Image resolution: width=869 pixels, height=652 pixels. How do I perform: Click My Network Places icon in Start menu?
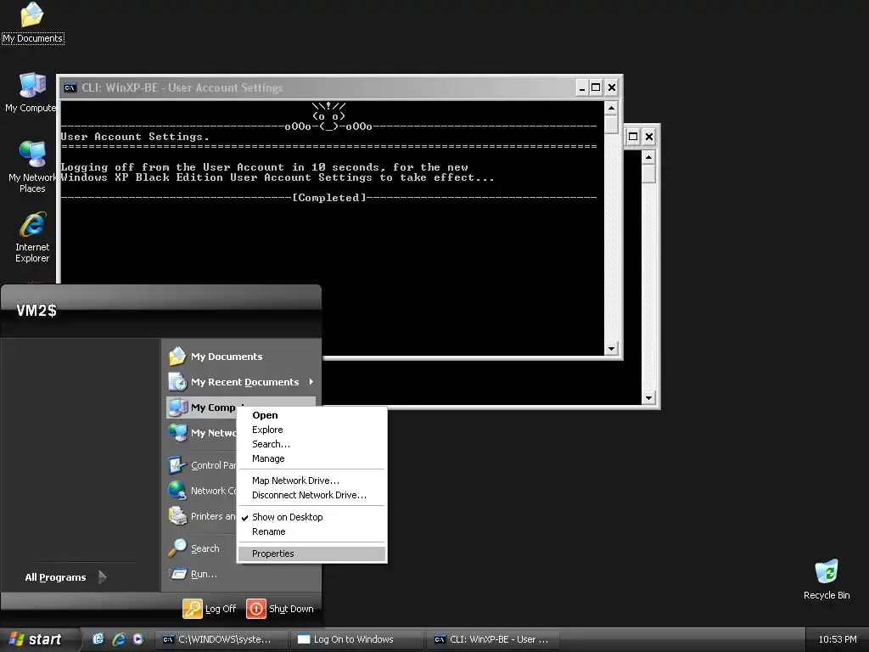(177, 432)
